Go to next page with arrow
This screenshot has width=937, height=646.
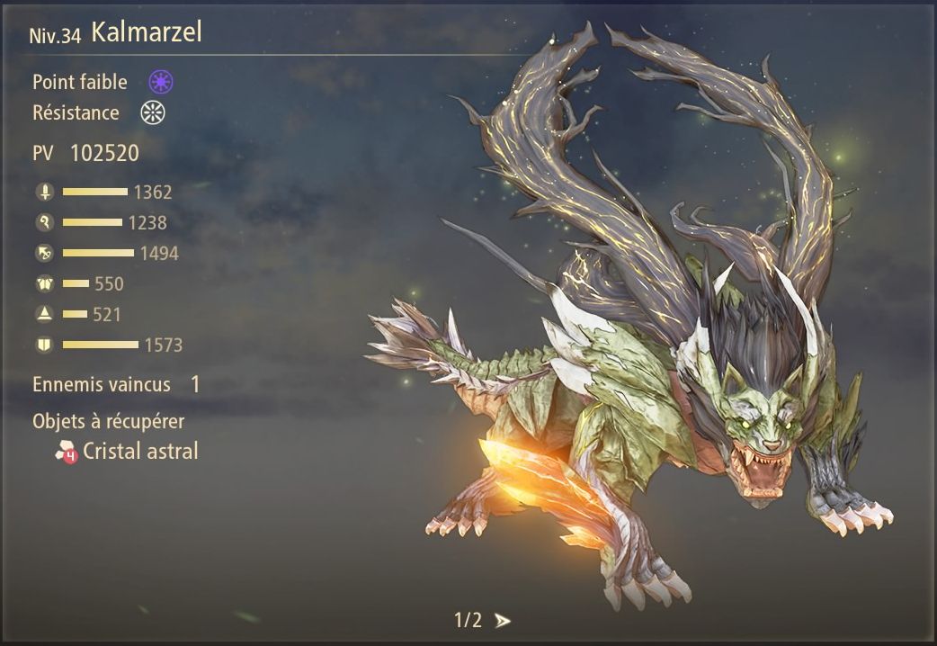[x=503, y=621]
